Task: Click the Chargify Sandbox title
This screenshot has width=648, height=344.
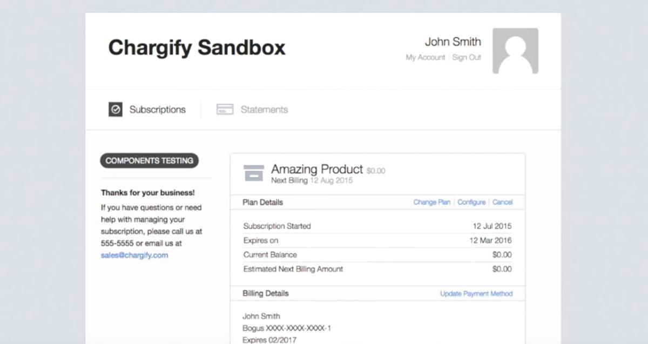Action: coord(197,48)
